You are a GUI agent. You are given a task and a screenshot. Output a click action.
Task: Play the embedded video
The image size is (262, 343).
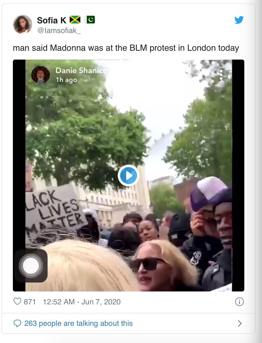(128, 176)
